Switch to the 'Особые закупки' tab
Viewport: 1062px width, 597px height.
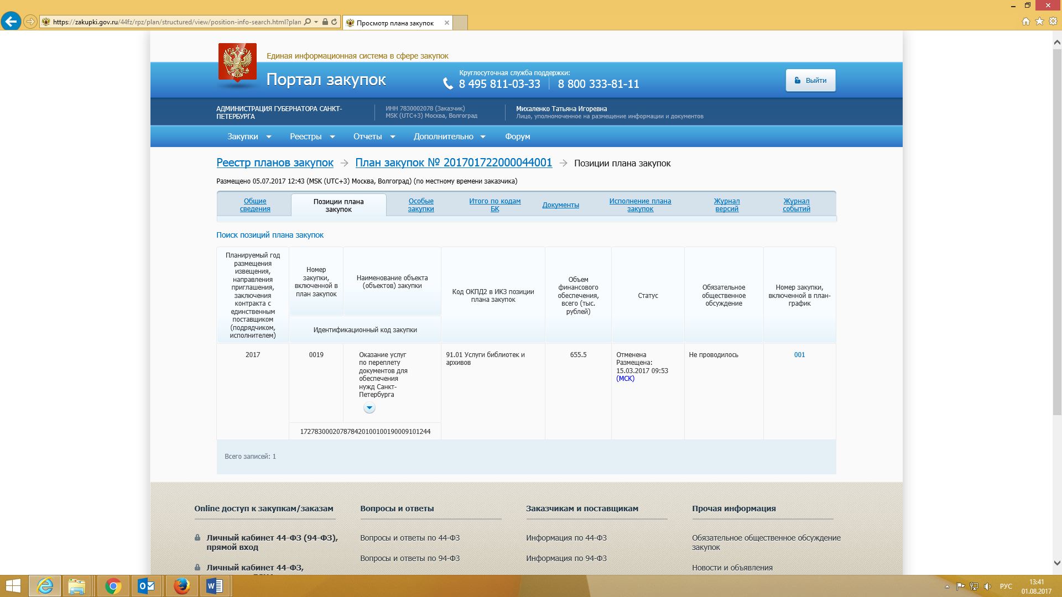click(421, 205)
